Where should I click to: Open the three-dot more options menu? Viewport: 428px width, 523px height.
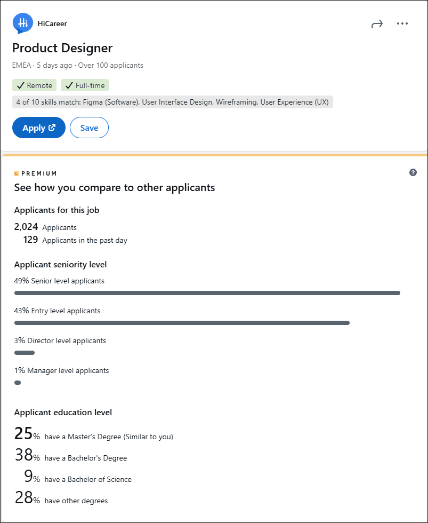point(402,23)
